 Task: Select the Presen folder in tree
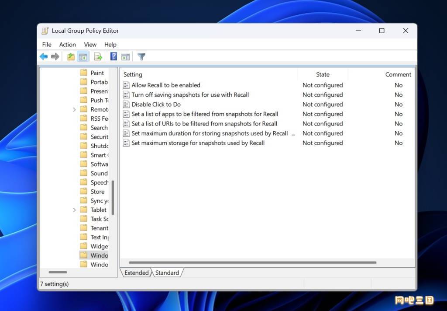(100, 91)
